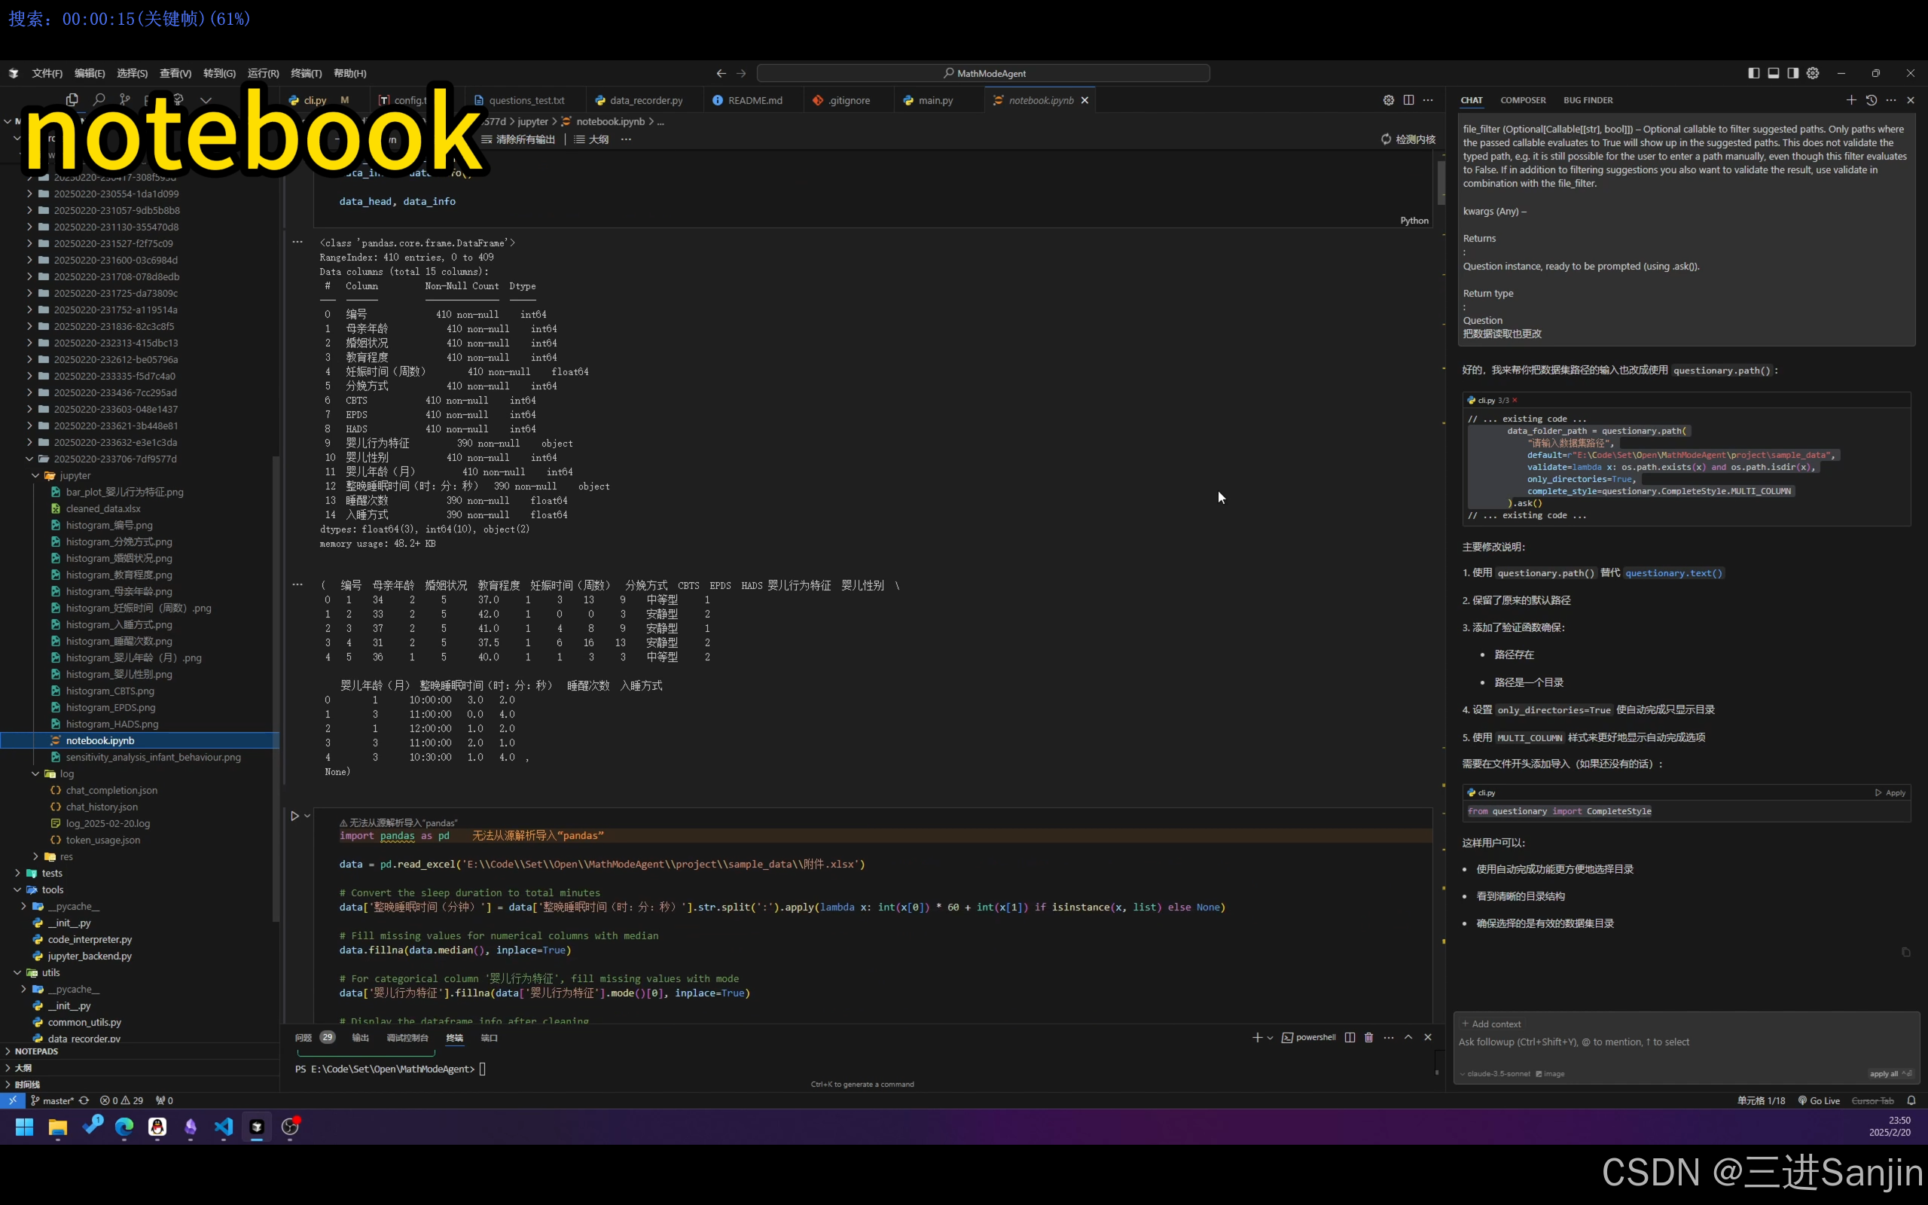Toggle the secondary sidebar layout button
Image resolution: width=1928 pixels, height=1205 pixels.
coord(1792,73)
